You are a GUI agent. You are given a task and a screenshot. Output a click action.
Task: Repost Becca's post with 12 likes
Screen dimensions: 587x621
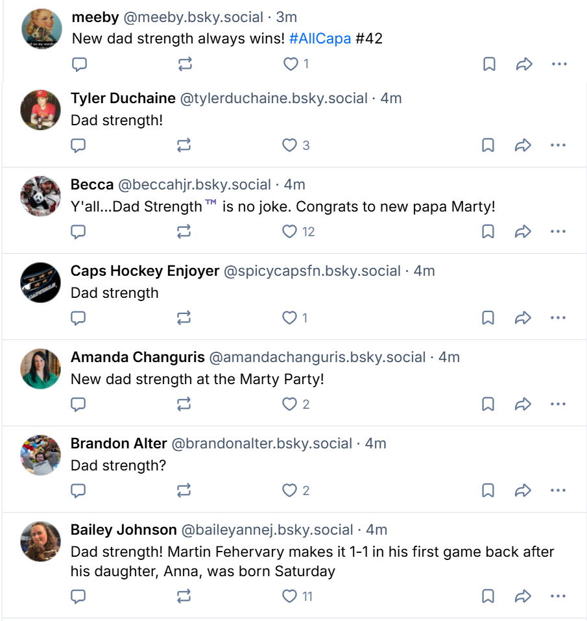coord(184,232)
